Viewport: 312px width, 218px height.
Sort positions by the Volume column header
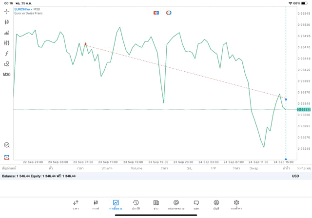(x=136, y=168)
